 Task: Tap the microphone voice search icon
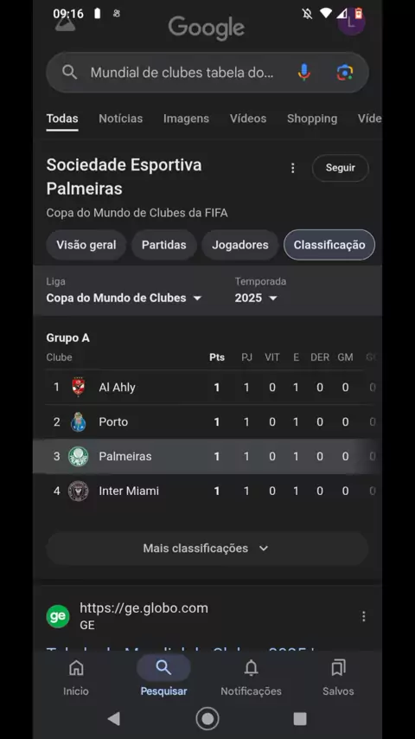click(304, 72)
